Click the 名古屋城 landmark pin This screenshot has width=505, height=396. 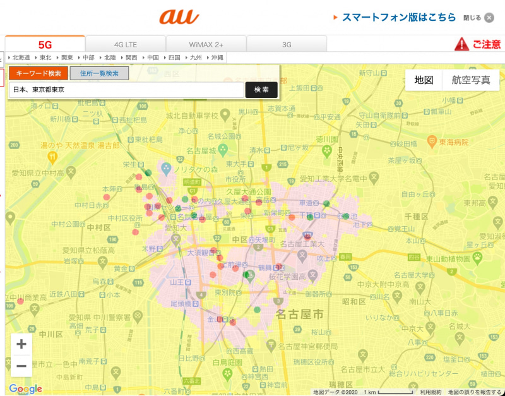[223, 150]
